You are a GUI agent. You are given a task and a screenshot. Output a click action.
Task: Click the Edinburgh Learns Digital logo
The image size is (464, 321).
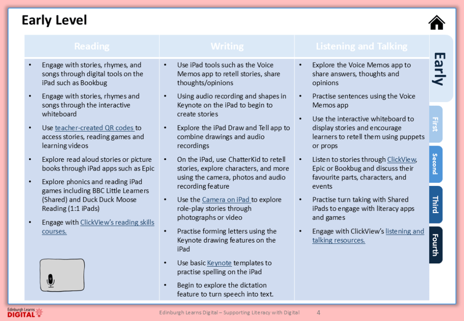(25, 312)
